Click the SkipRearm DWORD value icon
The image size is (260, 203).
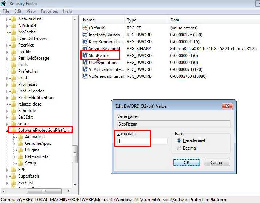pyautogui.click(x=86, y=56)
